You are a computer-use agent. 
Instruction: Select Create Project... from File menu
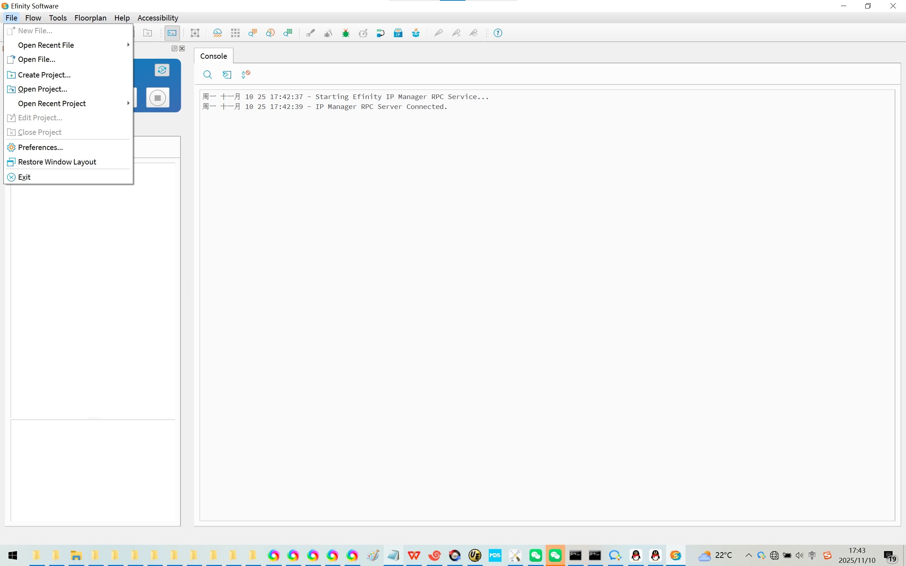(x=44, y=75)
